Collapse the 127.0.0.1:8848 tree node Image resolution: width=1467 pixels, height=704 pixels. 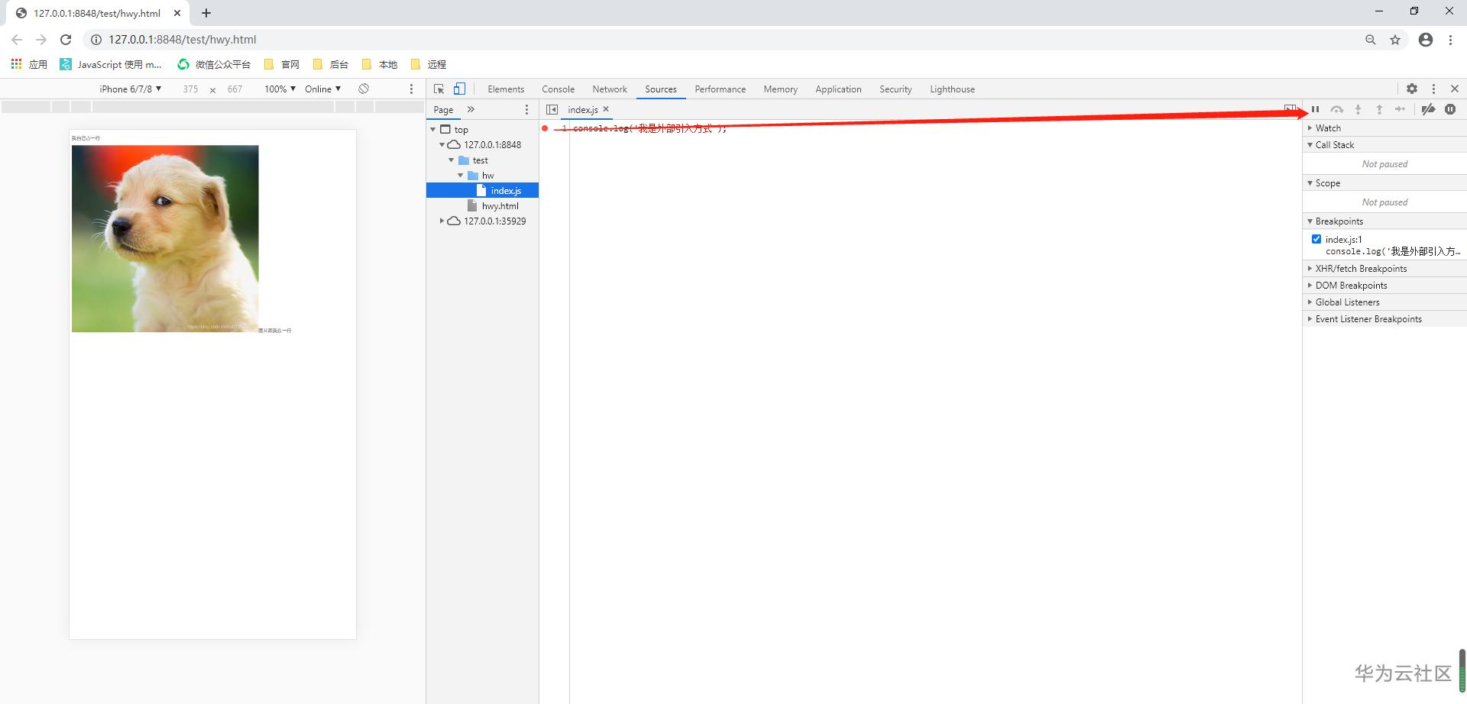tap(442, 144)
